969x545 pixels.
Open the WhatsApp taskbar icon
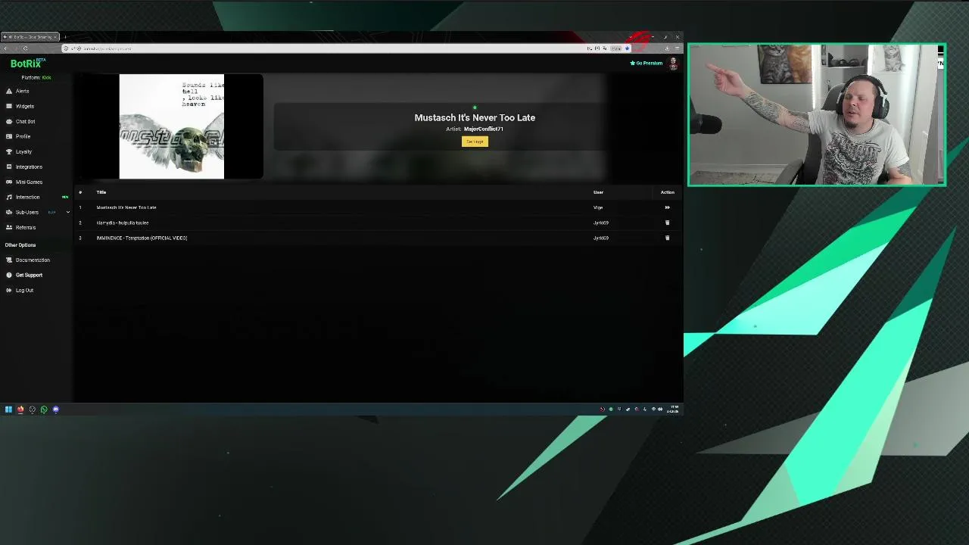[x=44, y=410]
